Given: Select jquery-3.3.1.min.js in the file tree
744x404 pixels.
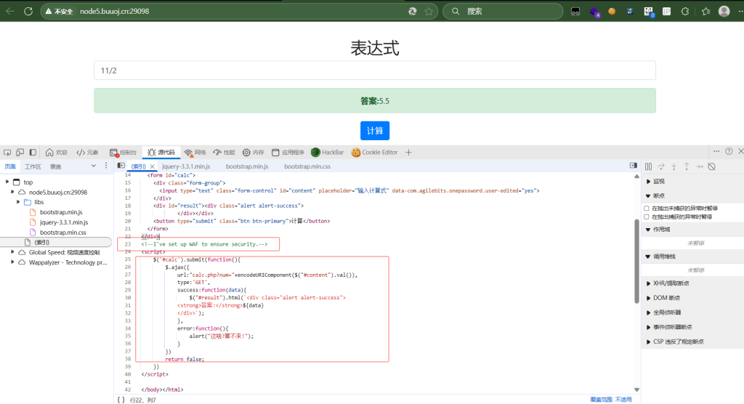Looking at the screenshot, I should point(64,222).
